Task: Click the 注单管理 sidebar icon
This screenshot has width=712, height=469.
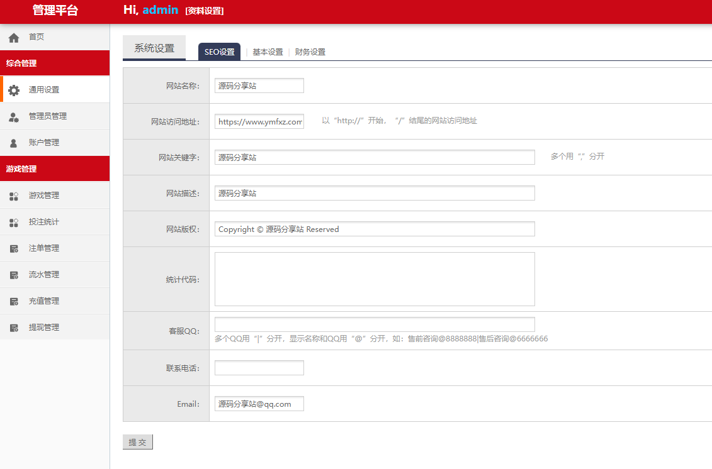Action: coord(14,249)
